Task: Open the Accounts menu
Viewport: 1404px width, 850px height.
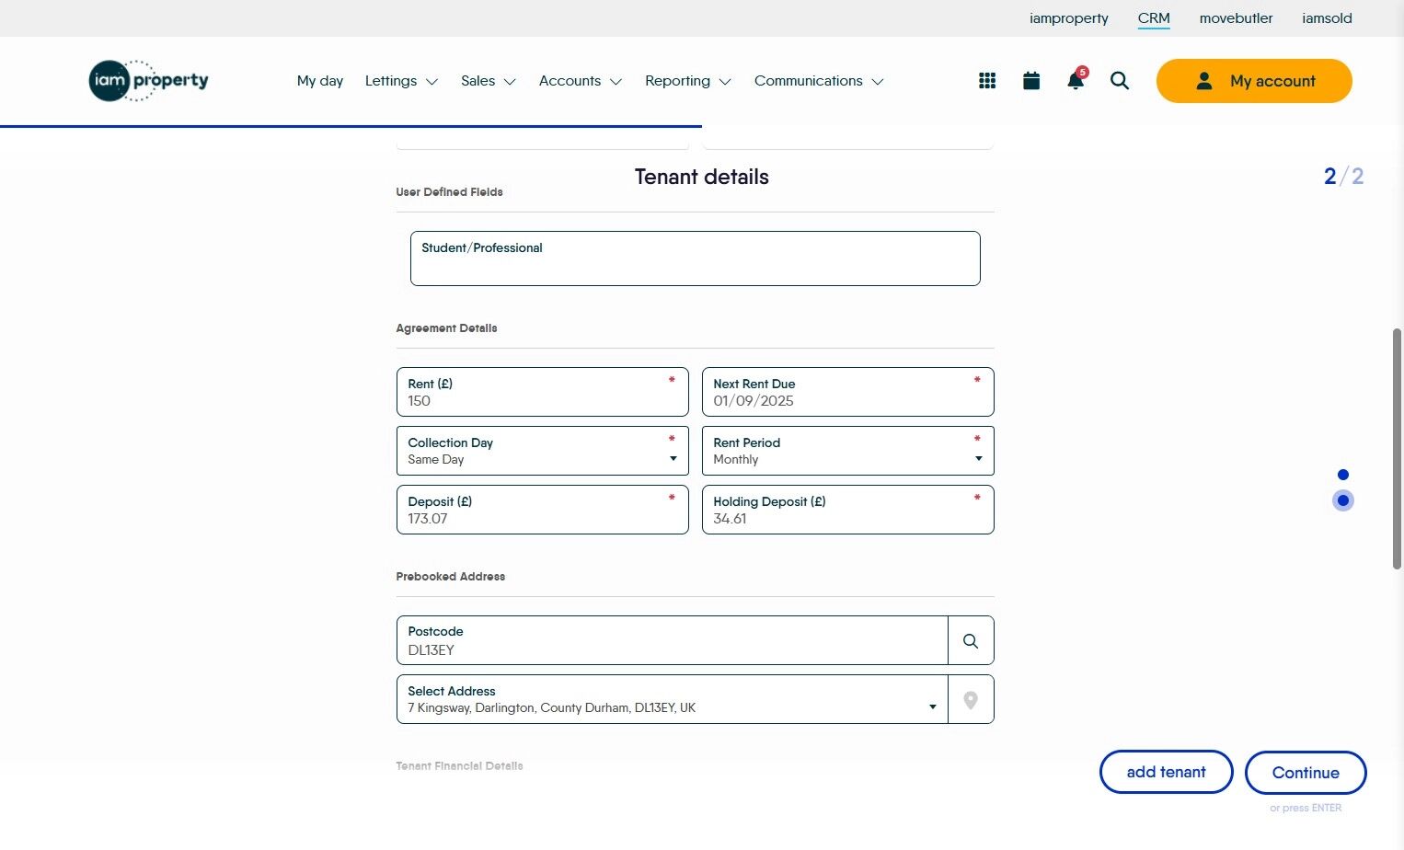Action: (580, 81)
